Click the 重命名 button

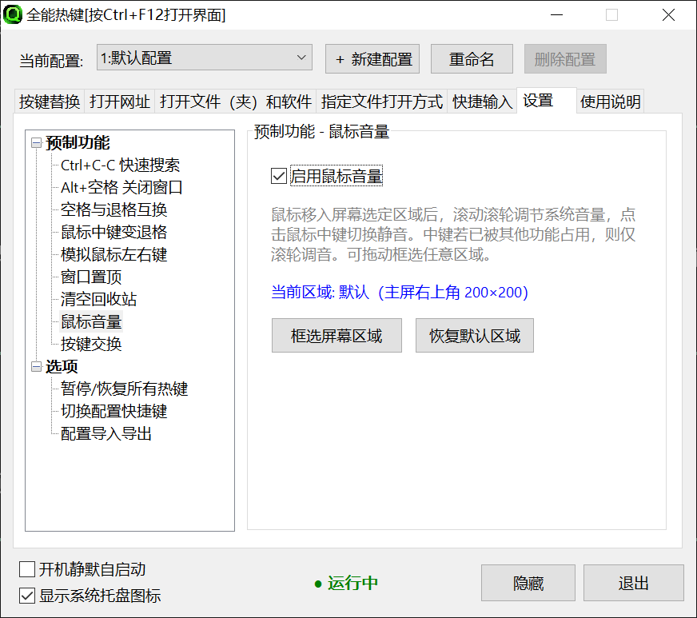pyautogui.click(x=472, y=58)
